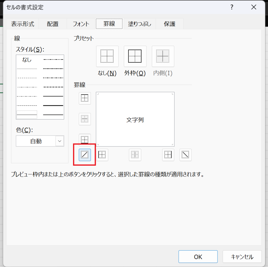Screen dimensions: 268x267
Task: Apply the diagonal down border line
Action: click(x=185, y=155)
